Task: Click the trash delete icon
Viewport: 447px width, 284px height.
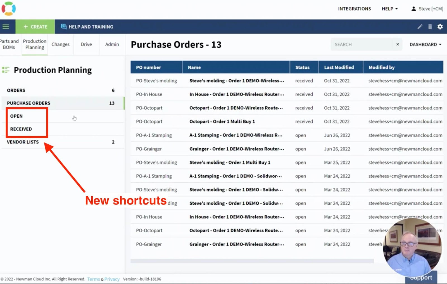Action: click(x=430, y=27)
